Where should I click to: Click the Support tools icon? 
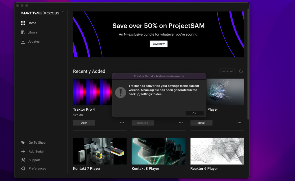tap(23, 160)
